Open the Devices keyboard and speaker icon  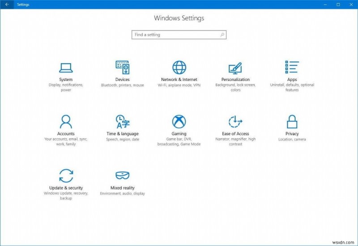pos(122,68)
